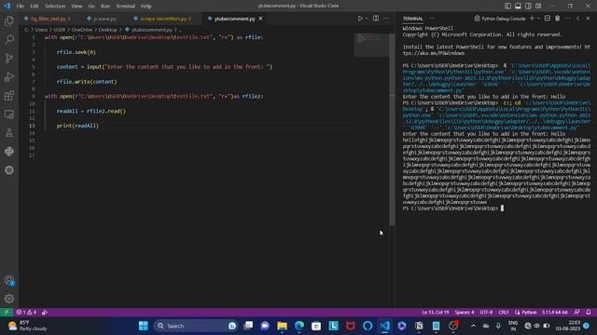Toggle the Panel layout button

pos(518,7)
